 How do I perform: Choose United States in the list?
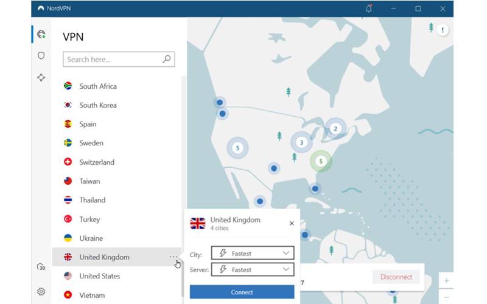pos(99,276)
